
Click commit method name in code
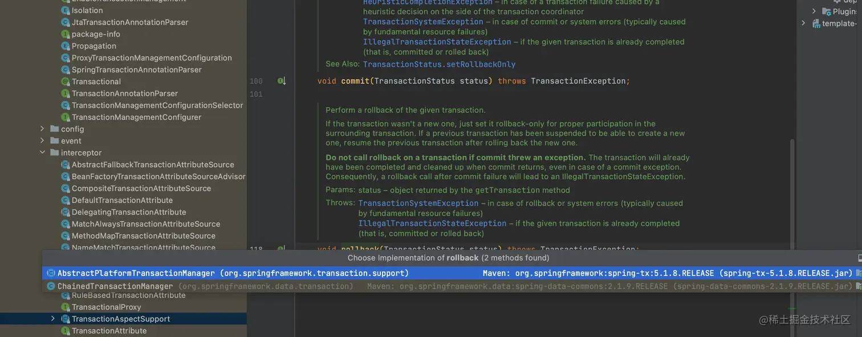click(355, 81)
